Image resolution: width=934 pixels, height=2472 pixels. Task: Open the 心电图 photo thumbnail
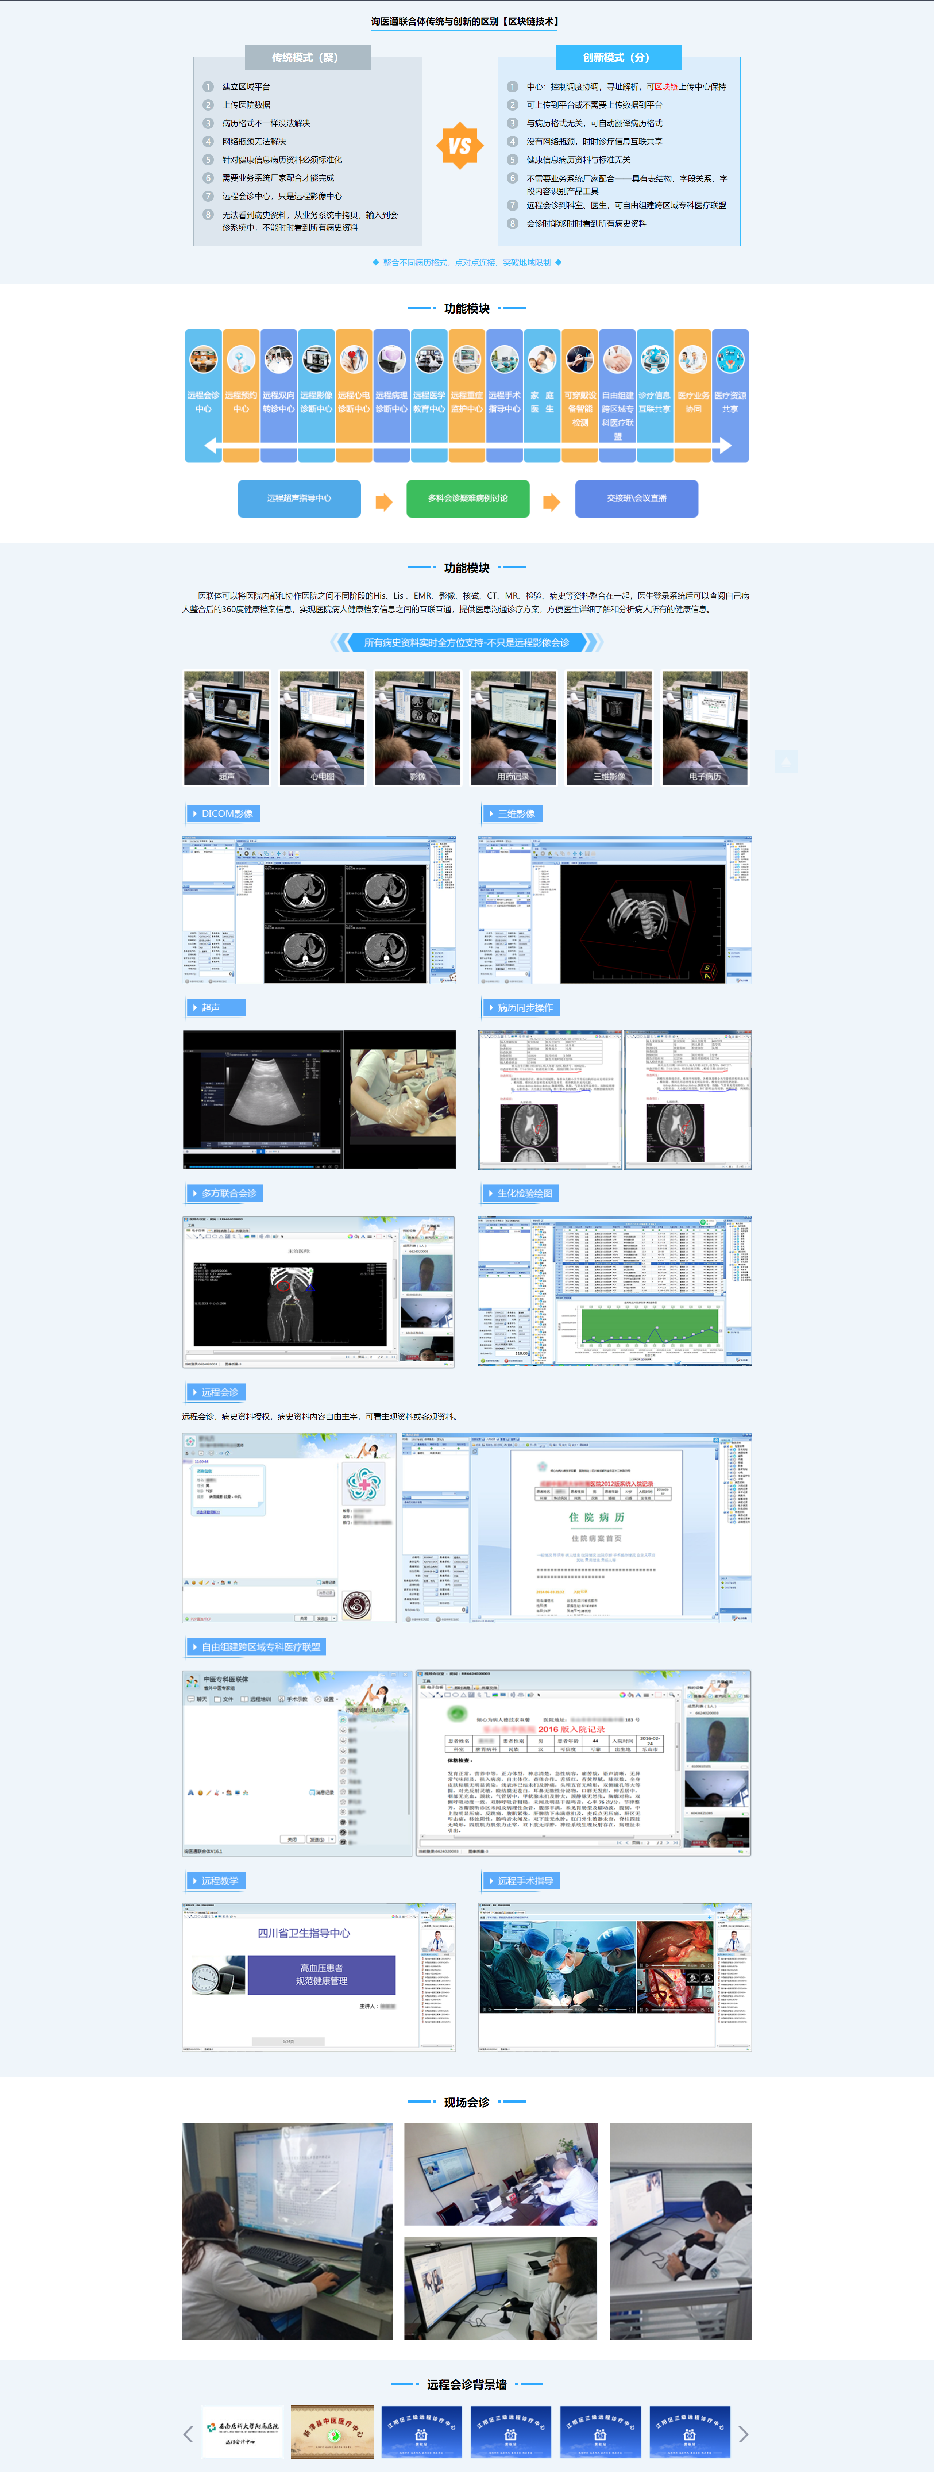point(322,727)
